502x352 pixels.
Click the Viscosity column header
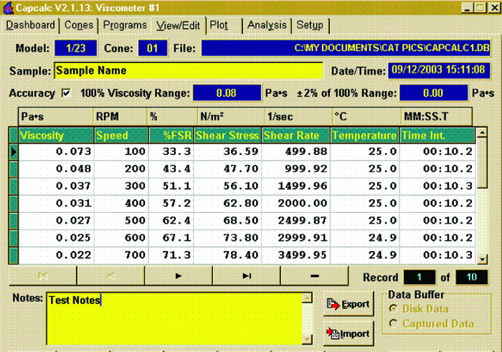57,135
